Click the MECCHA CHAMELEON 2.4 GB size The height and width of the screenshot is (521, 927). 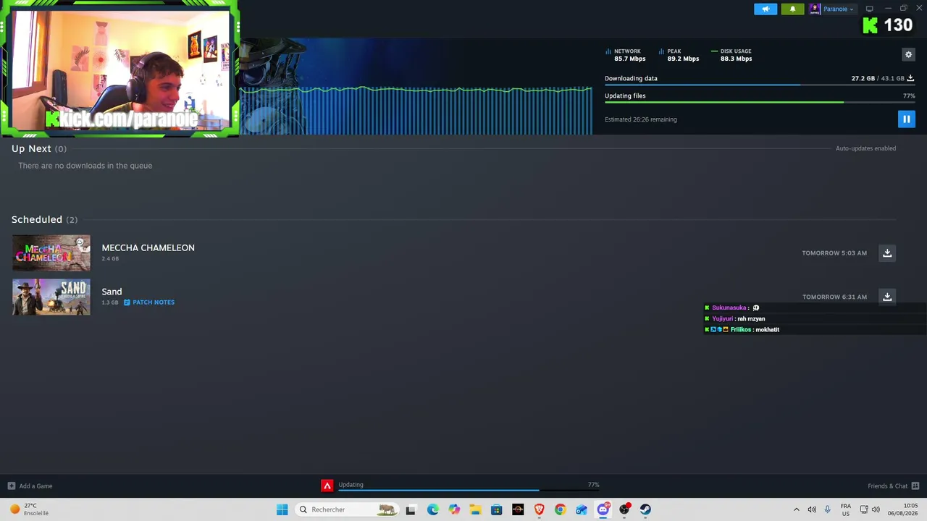point(110,258)
